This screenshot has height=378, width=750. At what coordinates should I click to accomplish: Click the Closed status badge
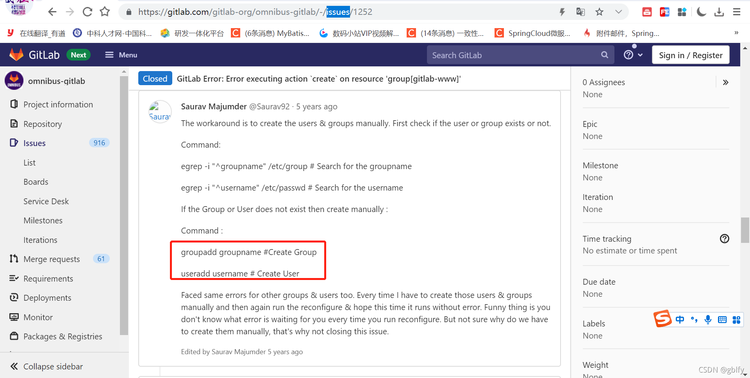[155, 78]
